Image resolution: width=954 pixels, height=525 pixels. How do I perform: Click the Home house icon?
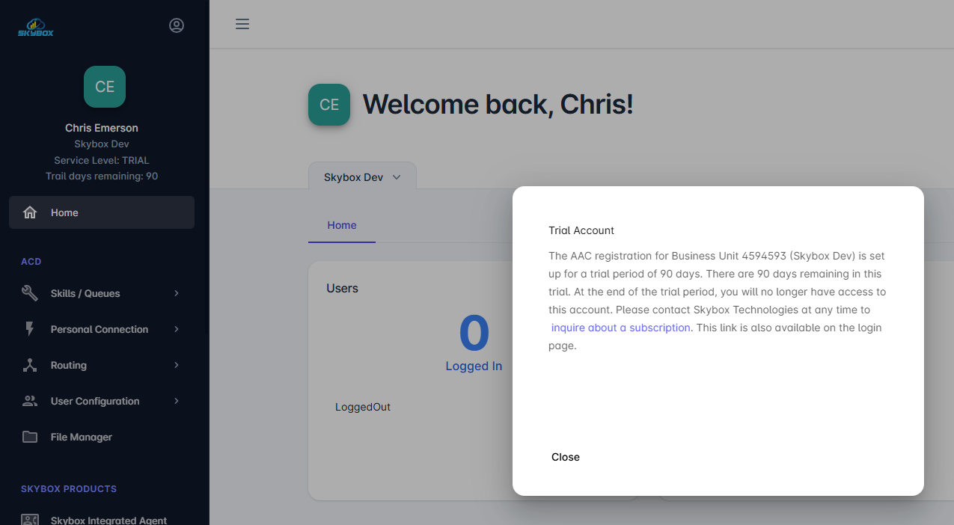point(30,213)
